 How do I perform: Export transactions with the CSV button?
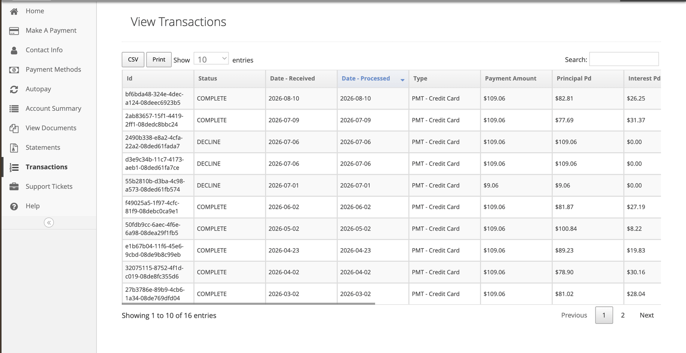133,59
